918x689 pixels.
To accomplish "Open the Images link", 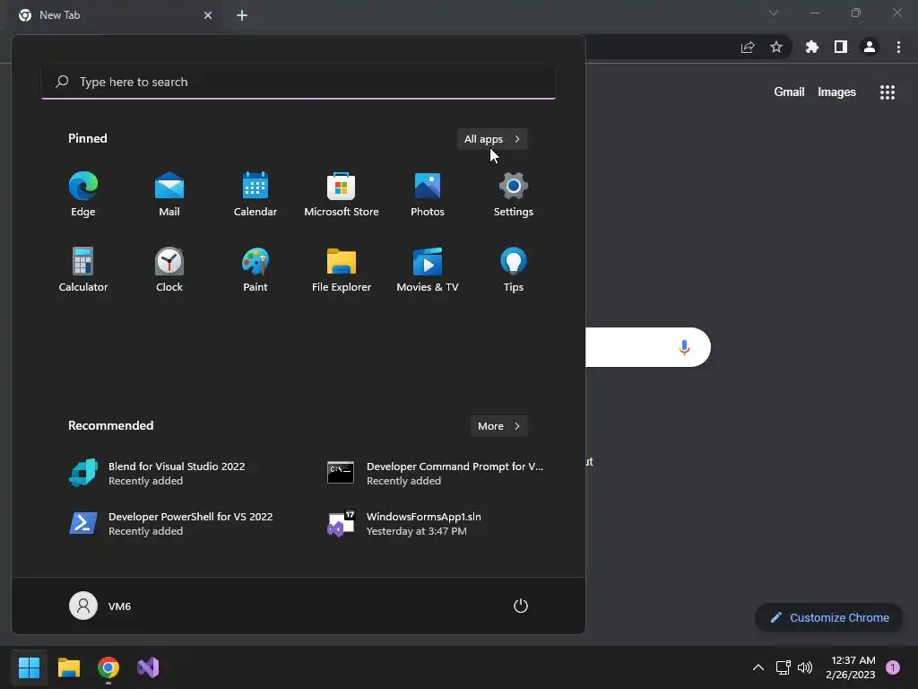I will pos(836,92).
